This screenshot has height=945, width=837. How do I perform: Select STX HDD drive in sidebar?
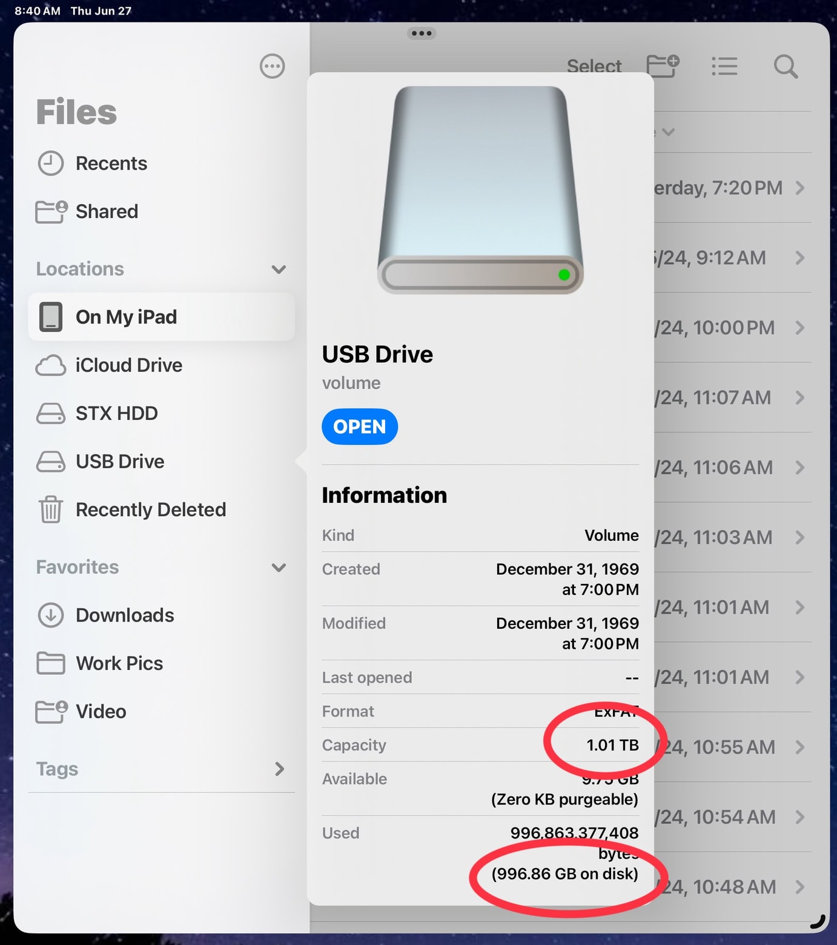click(116, 413)
